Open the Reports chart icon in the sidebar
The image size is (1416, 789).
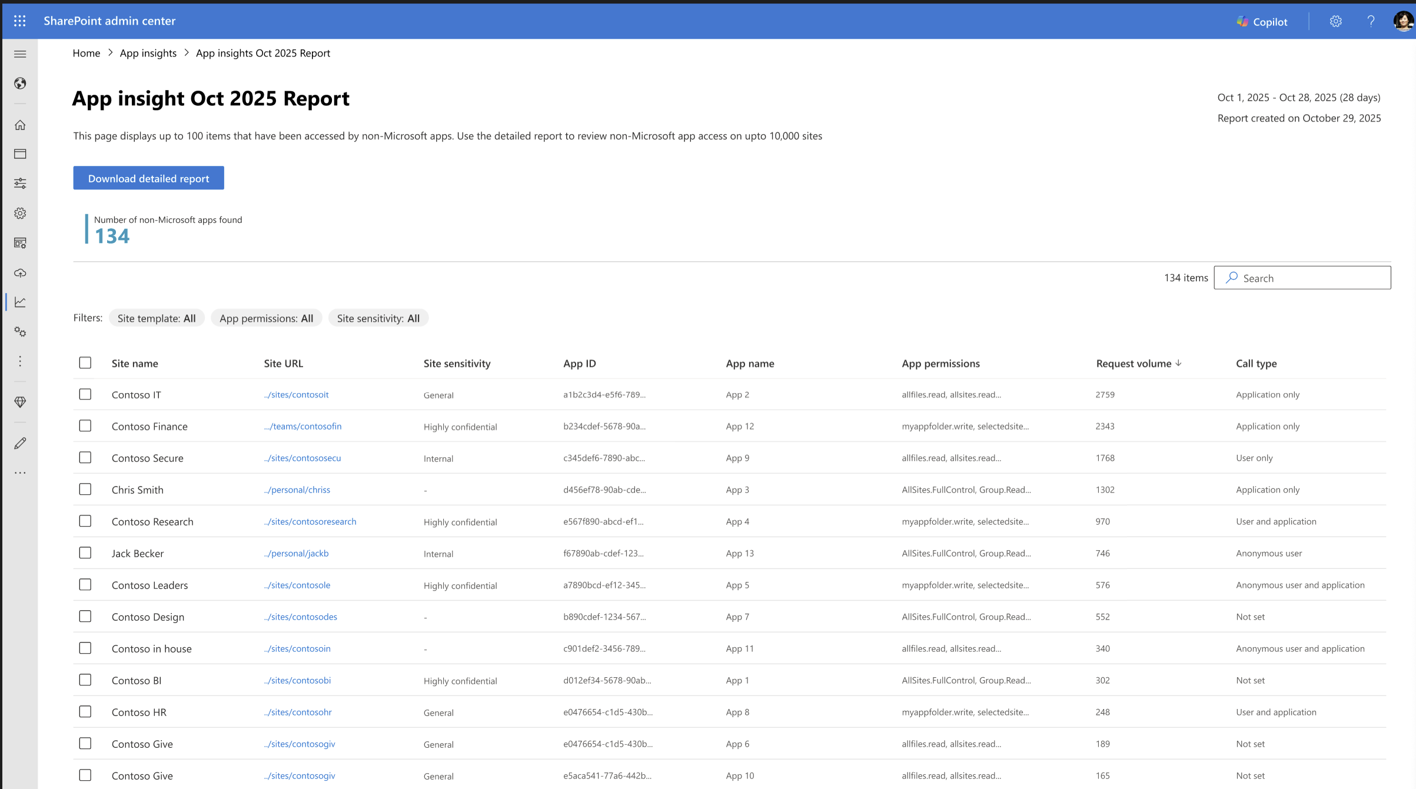(20, 302)
